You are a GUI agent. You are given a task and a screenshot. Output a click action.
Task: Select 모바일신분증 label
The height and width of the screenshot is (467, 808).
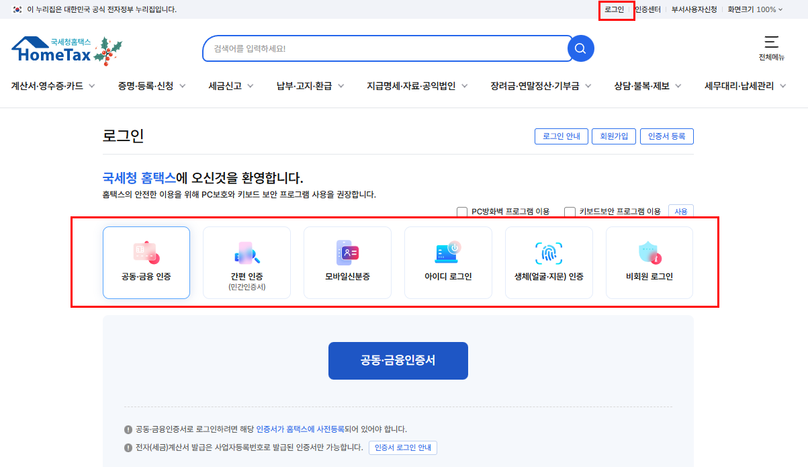click(347, 276)
